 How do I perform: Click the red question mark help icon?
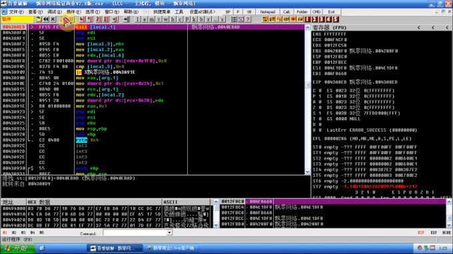point(248,19)
